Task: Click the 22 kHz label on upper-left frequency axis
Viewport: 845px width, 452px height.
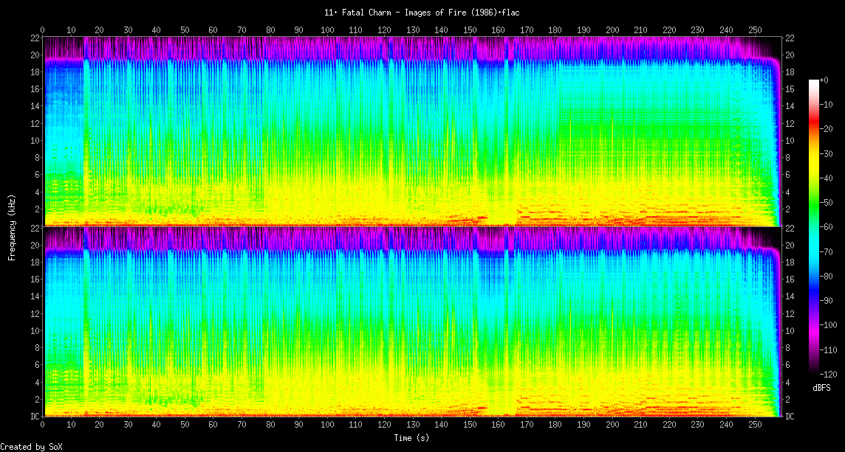Action: click(x=35, y=38)
